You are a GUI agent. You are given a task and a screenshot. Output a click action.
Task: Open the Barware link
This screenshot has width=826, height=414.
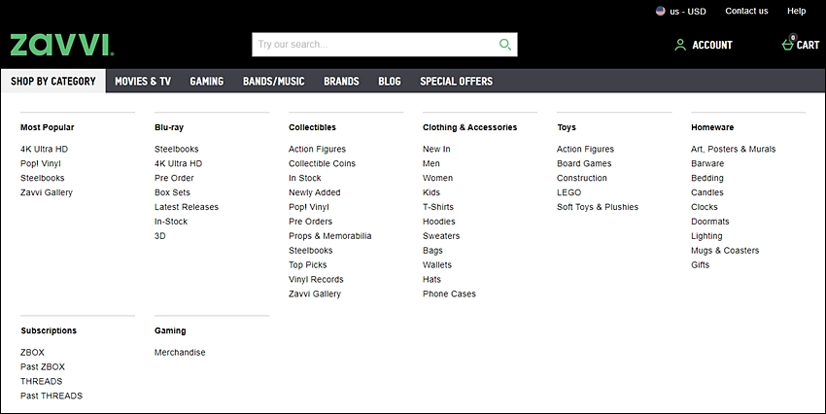point(707,164)
